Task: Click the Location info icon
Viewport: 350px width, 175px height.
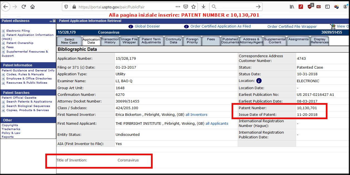Action: (259, 81)
